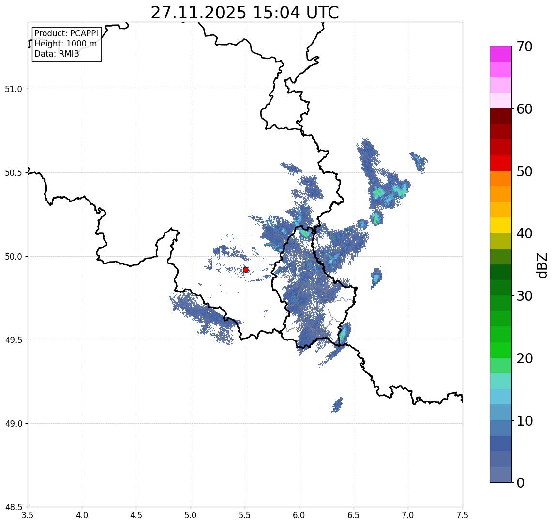This screenshot has height=525, width=554.
Task: Click the longitude axis label '4.5'
Action: click(x=136, y=515)
